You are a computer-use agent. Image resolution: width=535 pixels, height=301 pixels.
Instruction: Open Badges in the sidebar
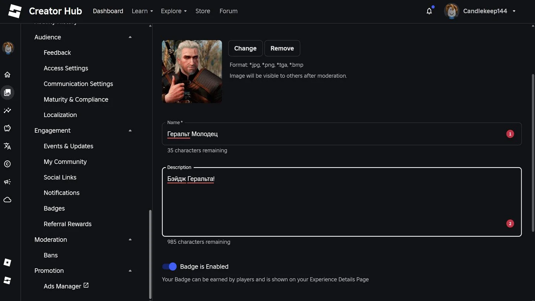click(x=54, y=208)
